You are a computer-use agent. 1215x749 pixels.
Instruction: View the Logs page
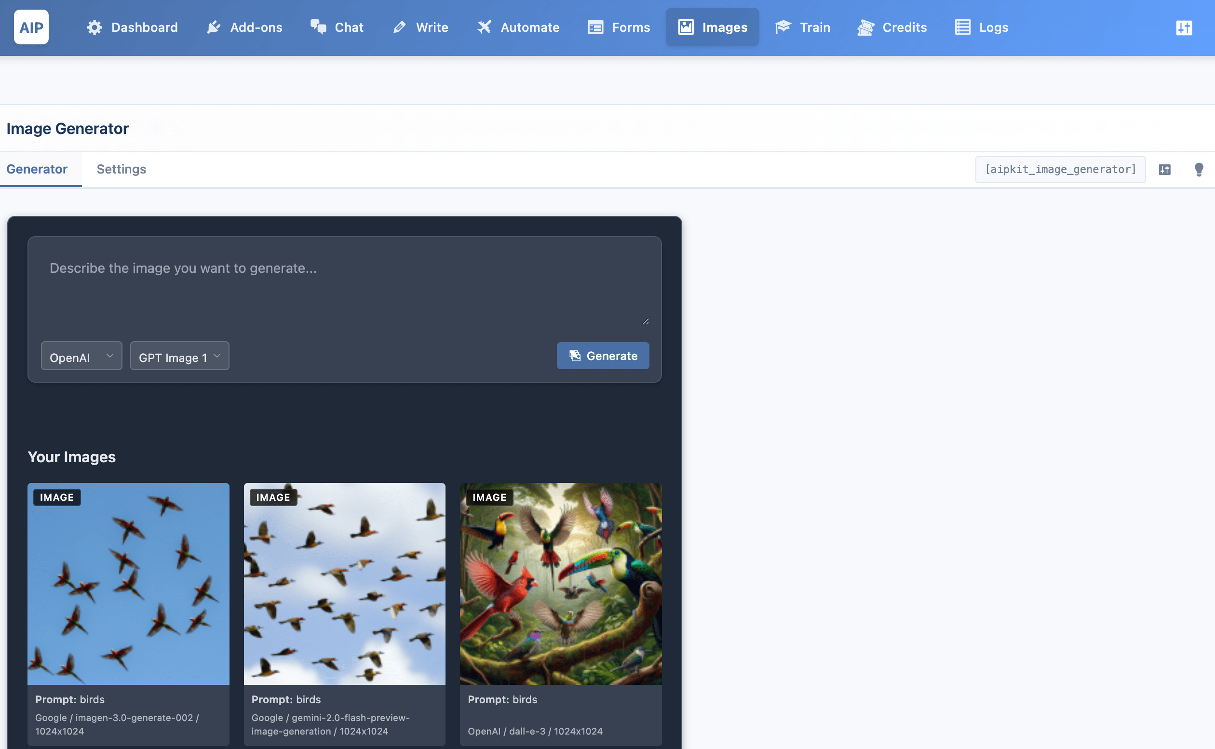coord(981,27)
